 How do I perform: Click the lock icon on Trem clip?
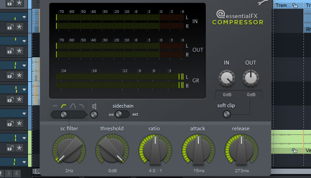(295, 6)
